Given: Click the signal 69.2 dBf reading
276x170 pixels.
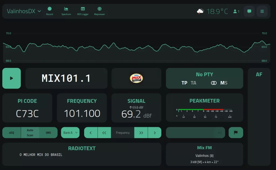Looking at the screenshot, I should tap(136, 114).
